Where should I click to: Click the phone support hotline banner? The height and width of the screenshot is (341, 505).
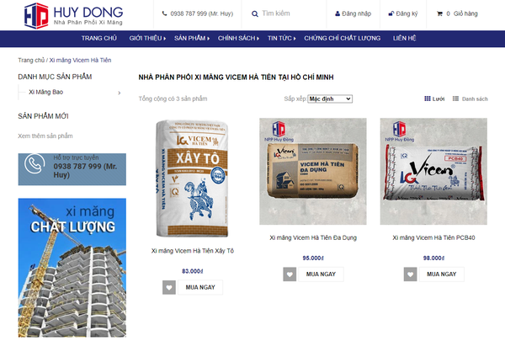pos(72,169)
